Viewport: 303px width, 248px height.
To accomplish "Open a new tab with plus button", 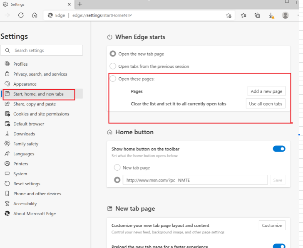I will [x=80, y=4].
